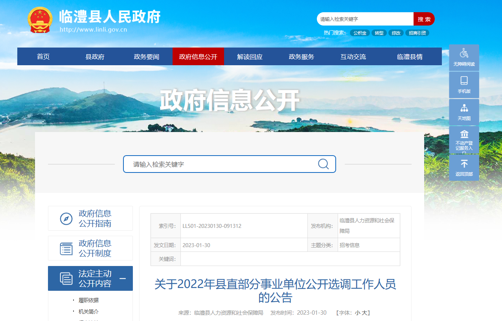Focus the header keyword search field

coord(365,19)
